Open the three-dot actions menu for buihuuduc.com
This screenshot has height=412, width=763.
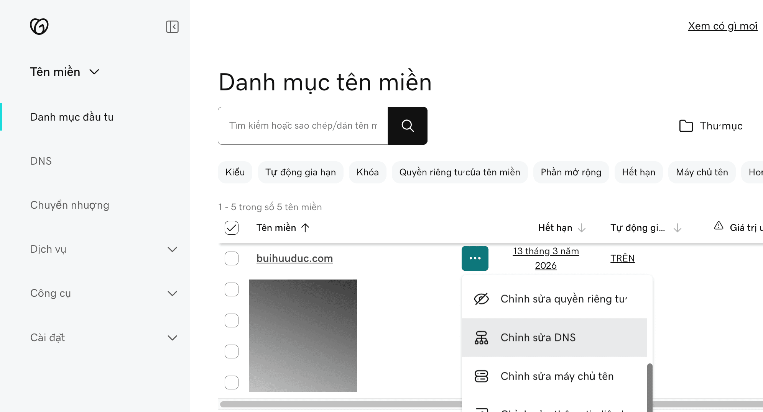pyautogui.click(x=475, y=258)
